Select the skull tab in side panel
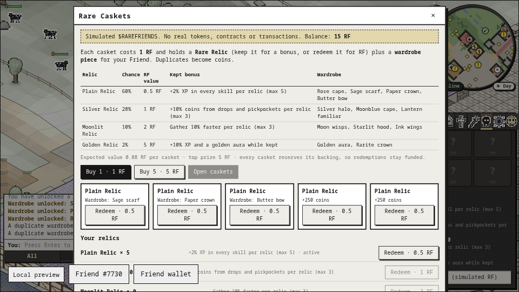 click(486, 122)
